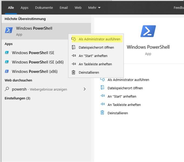Image resolution: width=184 pixels, height=162 pixels.
Task: Select the Dokumente search tab
Action: (x=44, y=8)
